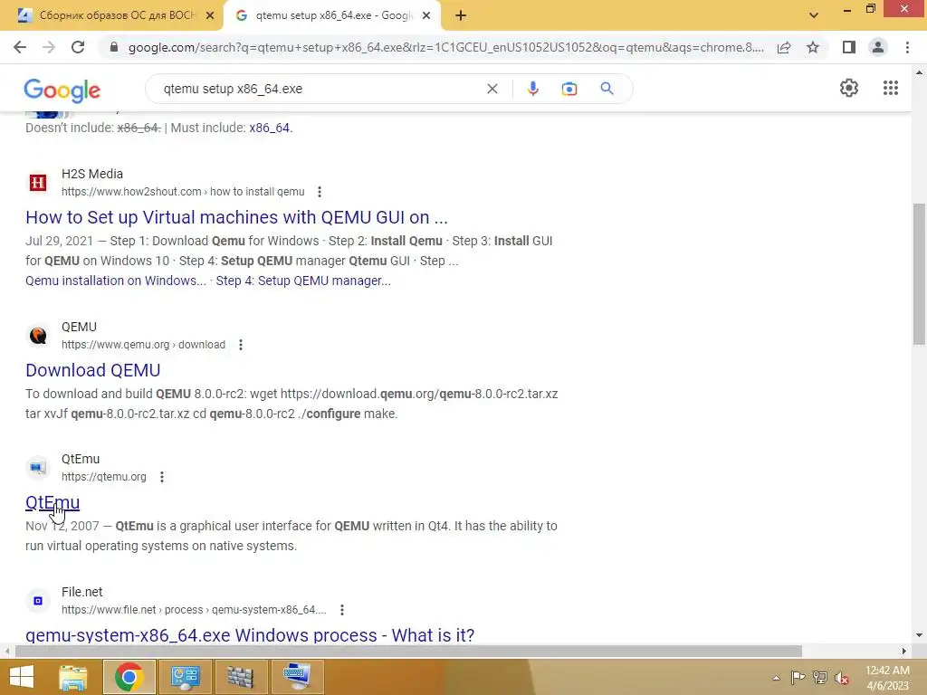Click the vertical scrollbar thumb

[919, 273]
